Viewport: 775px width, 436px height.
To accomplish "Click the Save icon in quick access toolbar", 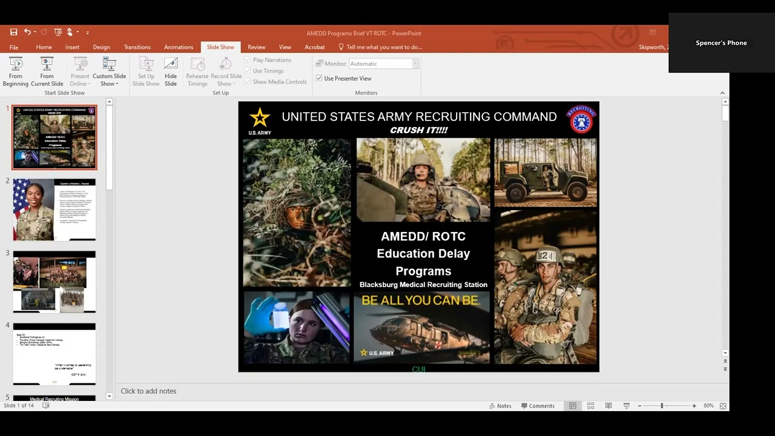I will pos(13,32).
